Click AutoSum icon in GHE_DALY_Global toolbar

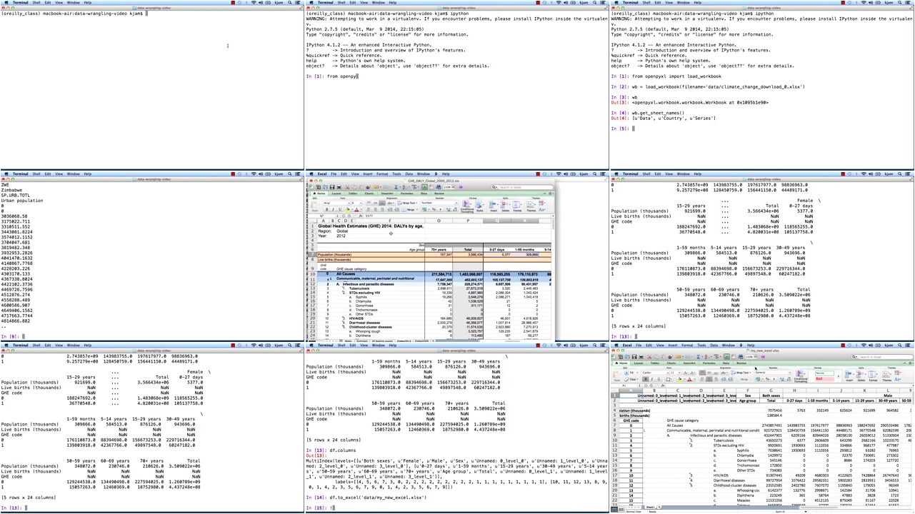tap(396, 187)
